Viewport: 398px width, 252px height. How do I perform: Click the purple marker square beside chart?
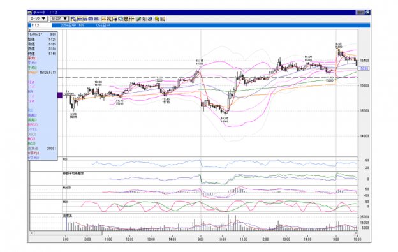60,95
